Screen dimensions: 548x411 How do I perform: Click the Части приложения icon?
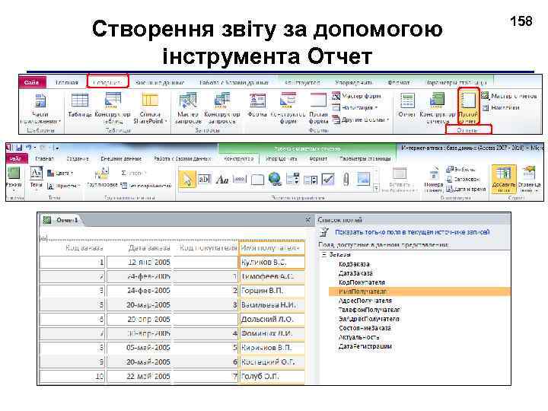point(40,107)
